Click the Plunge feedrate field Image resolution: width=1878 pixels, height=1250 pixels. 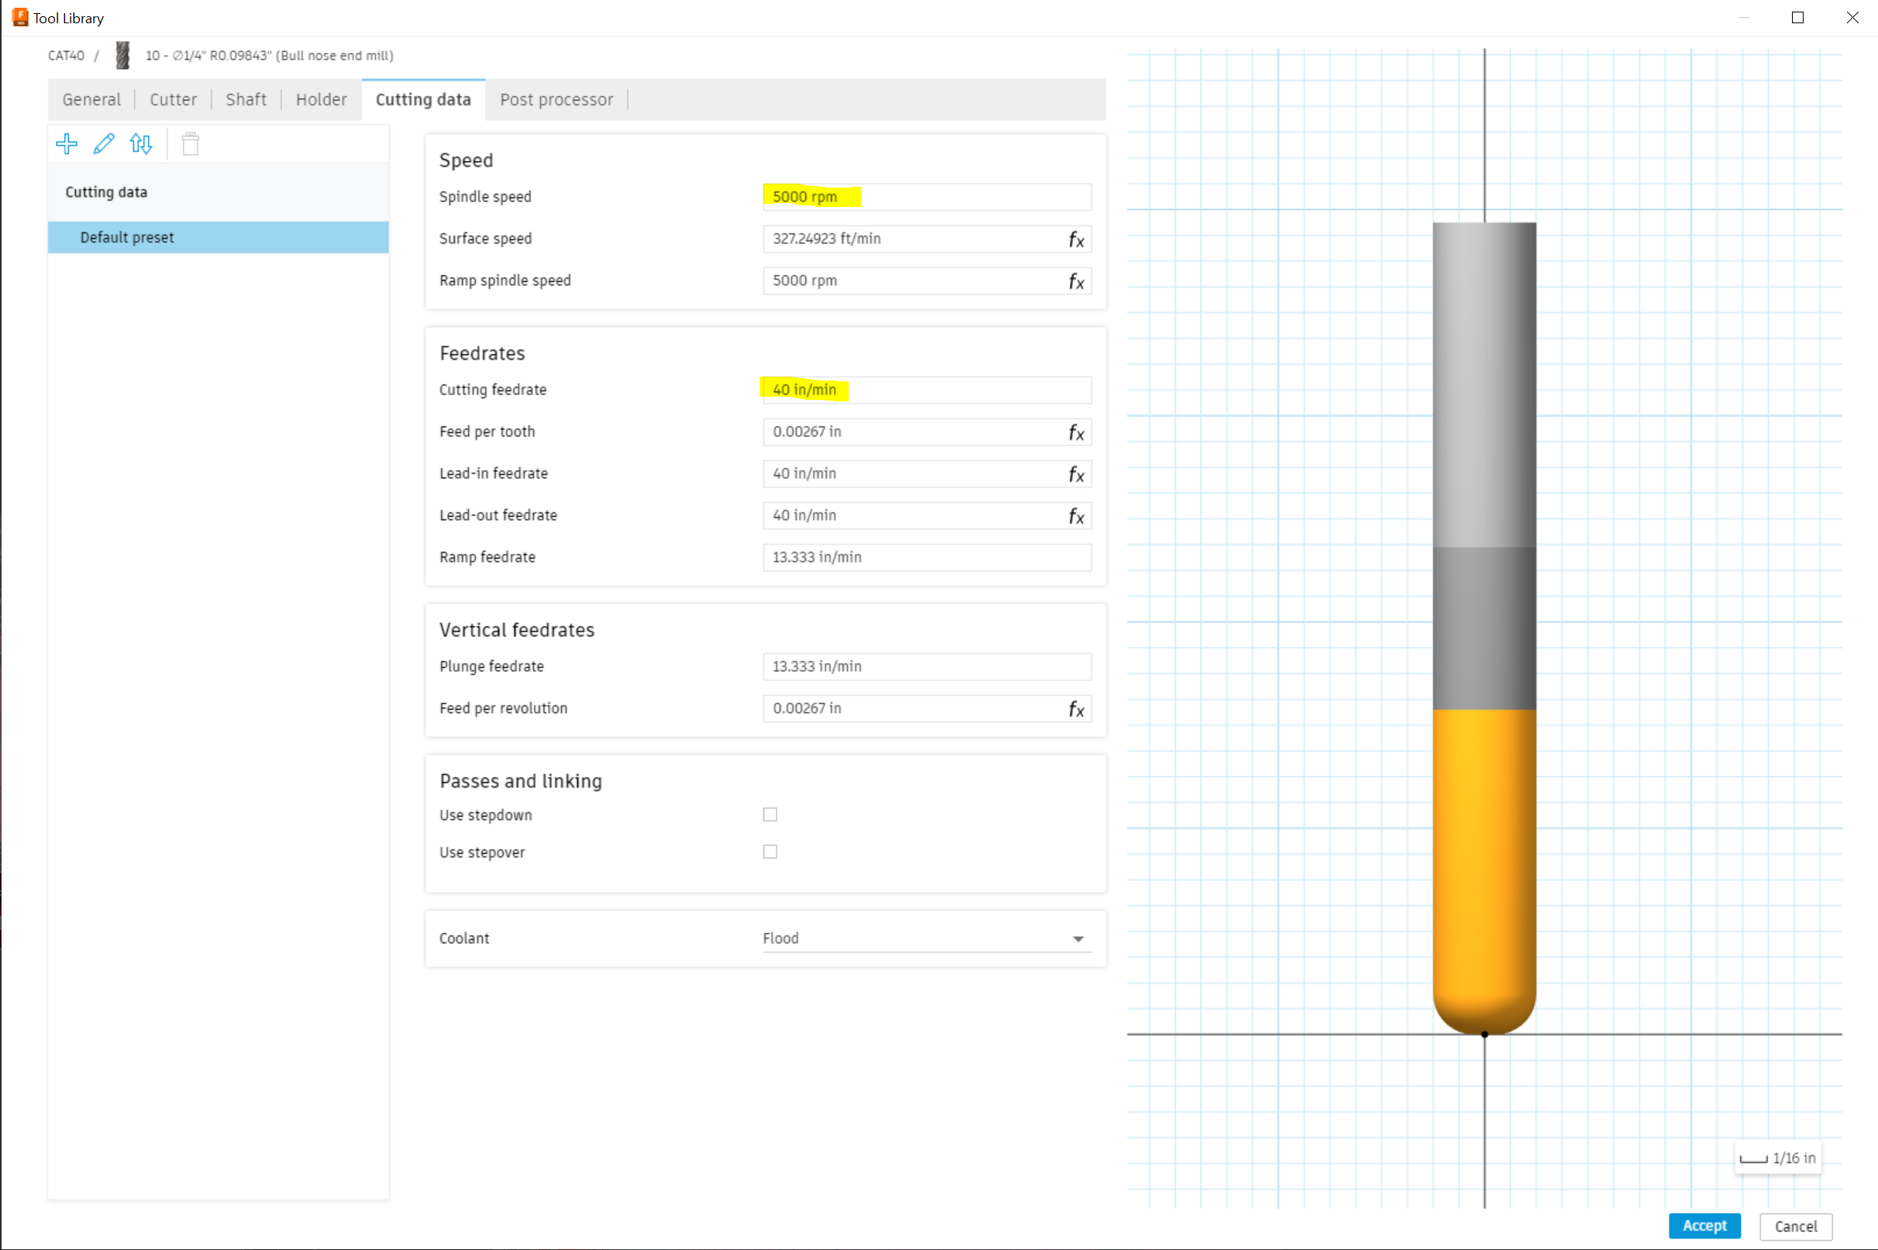(927, 666)
